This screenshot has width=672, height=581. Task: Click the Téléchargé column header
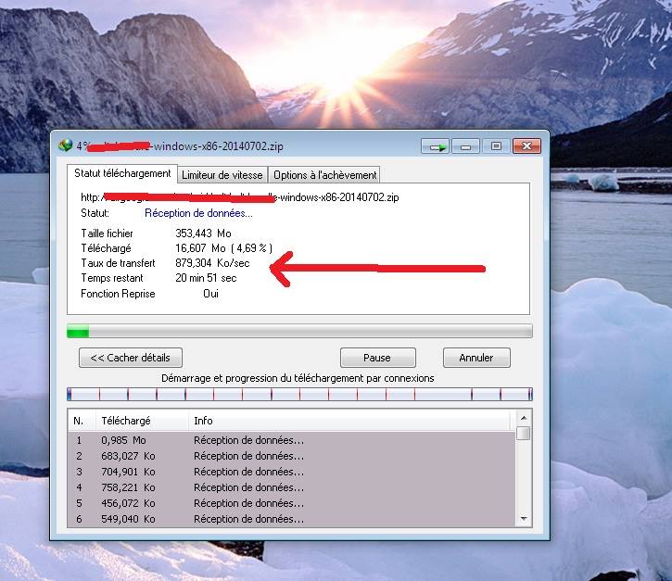pyautogui.click(x=142, y=421)
